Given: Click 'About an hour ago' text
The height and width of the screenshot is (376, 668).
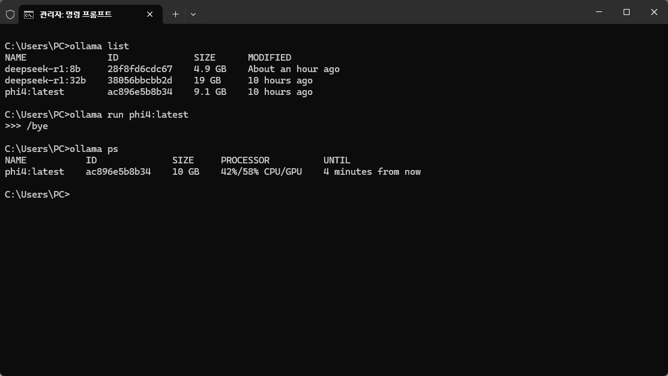Looking at the screenshot, I should tap(293, 69).
